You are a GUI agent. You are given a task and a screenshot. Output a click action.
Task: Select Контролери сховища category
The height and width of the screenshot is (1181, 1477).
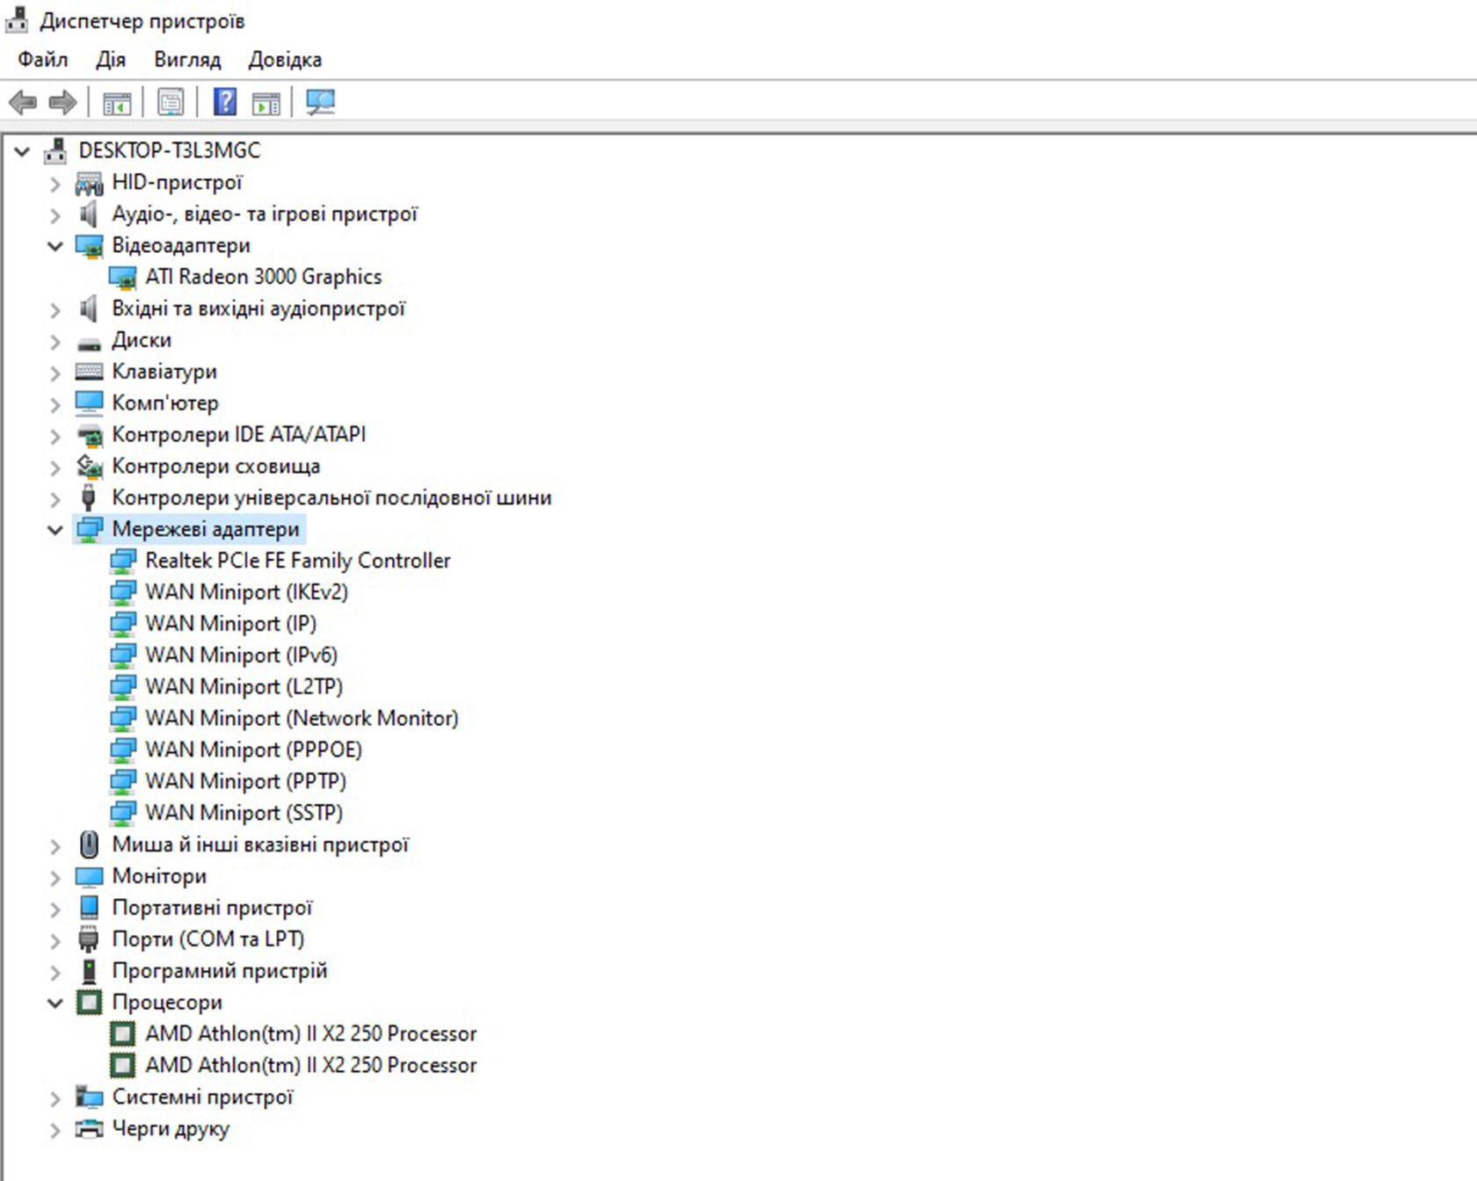click(x=215, y=467)
